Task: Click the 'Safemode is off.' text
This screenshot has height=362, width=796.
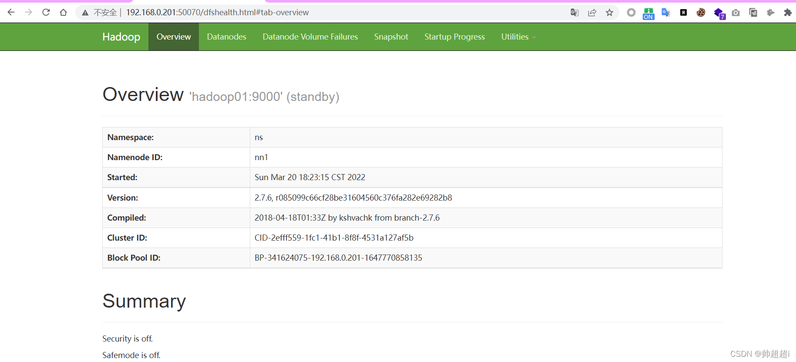Action: [x=131, y=355]
